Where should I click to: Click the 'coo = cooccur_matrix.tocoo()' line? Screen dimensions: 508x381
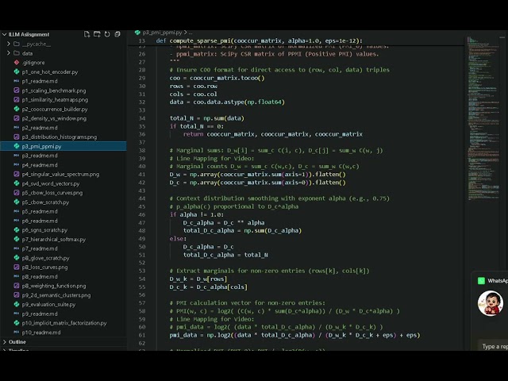(217, 78)
